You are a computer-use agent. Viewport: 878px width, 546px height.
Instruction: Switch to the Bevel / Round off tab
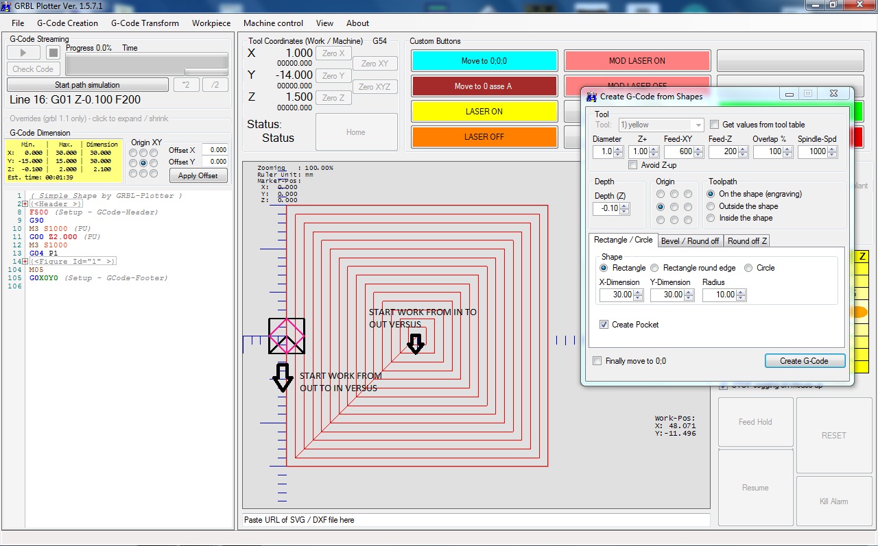click(690, 241)
